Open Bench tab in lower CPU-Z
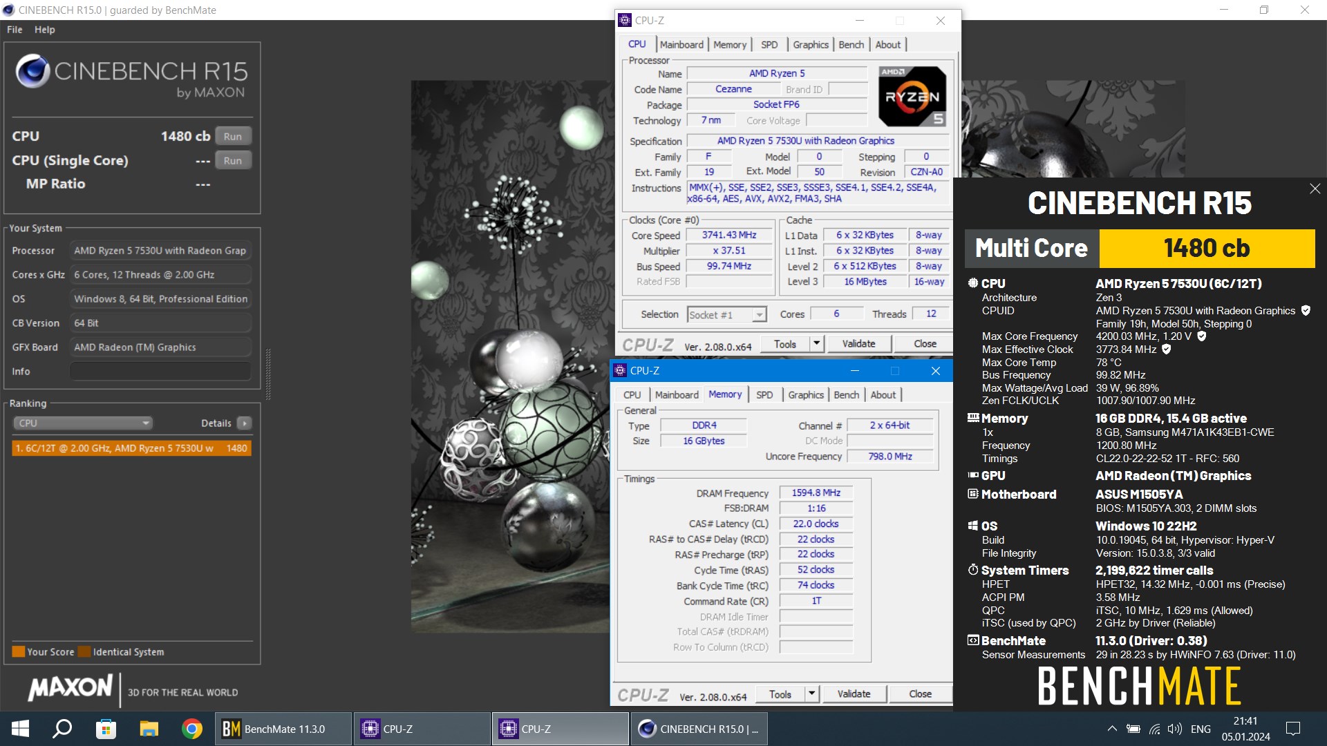The height and width of the screenshot is (746, 1327). (x=847, y=395)
